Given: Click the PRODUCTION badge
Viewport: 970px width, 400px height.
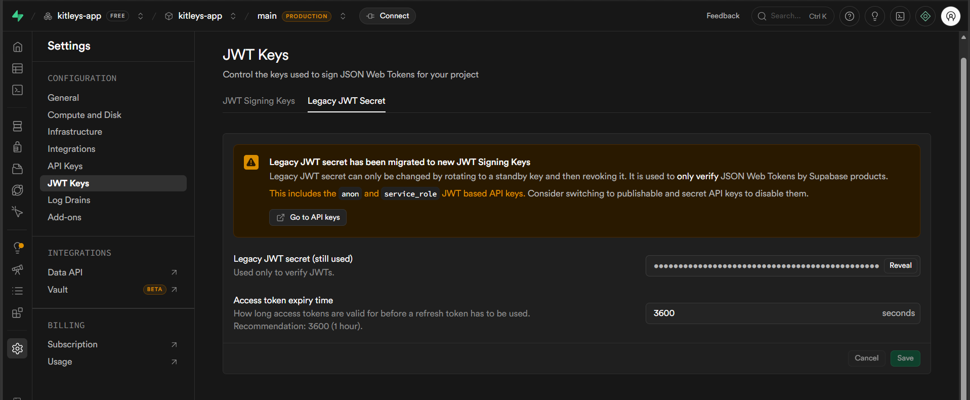Looking at the screenshot, I should point(307,16).
